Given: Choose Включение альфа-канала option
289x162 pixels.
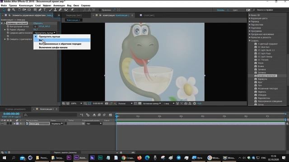Looking at the screenshot, I should point(62,47).
